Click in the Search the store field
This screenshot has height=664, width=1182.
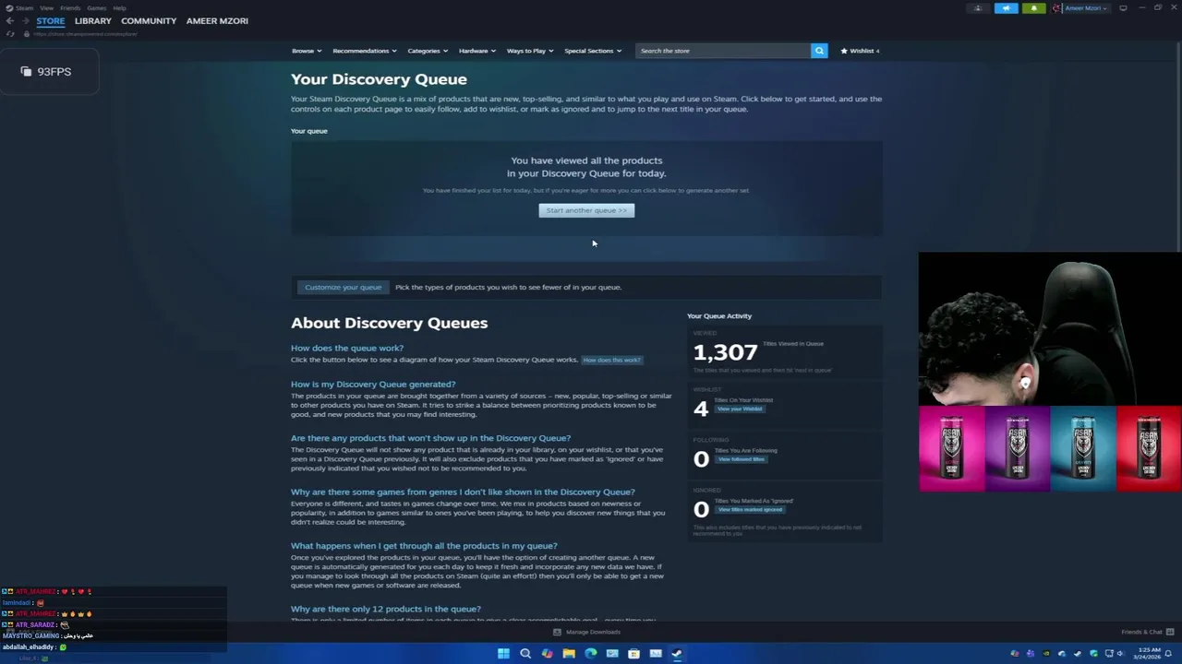tap(723, 51)
